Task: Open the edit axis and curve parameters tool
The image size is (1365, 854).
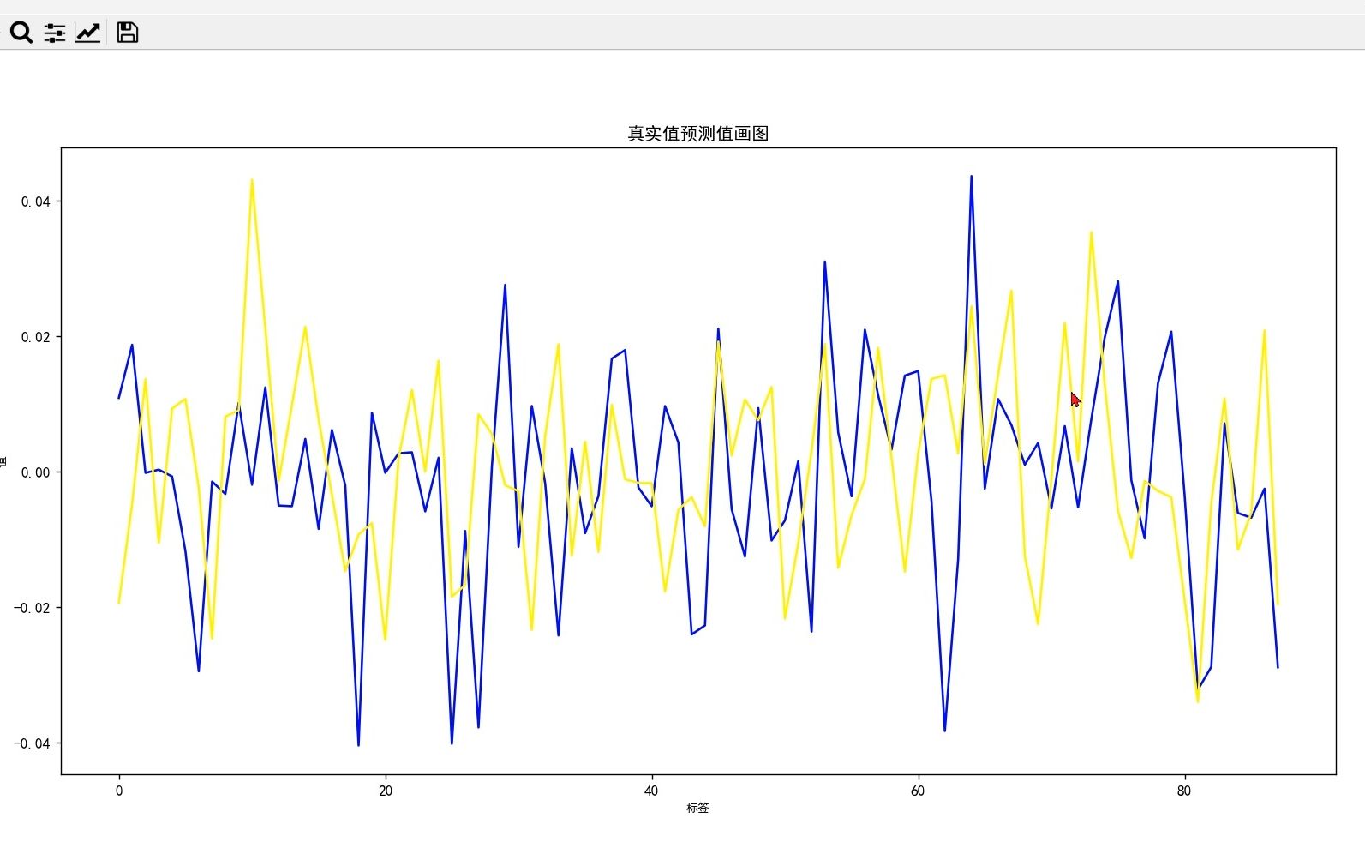Action: [87, 33]
